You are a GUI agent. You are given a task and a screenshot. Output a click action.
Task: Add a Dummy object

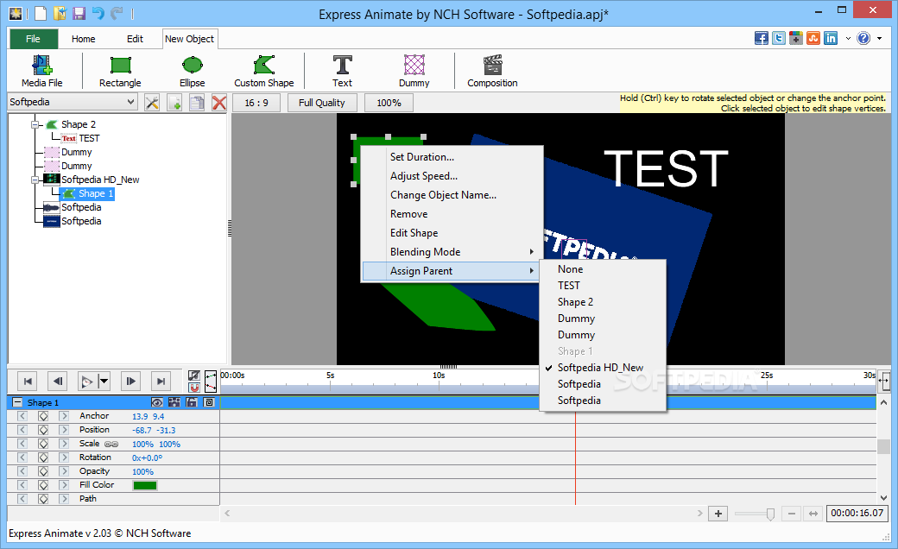coord(414,71)
